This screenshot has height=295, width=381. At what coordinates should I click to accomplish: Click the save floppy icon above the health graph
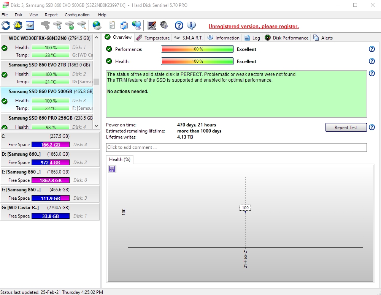pyautogui.click(x=112, y=169)
